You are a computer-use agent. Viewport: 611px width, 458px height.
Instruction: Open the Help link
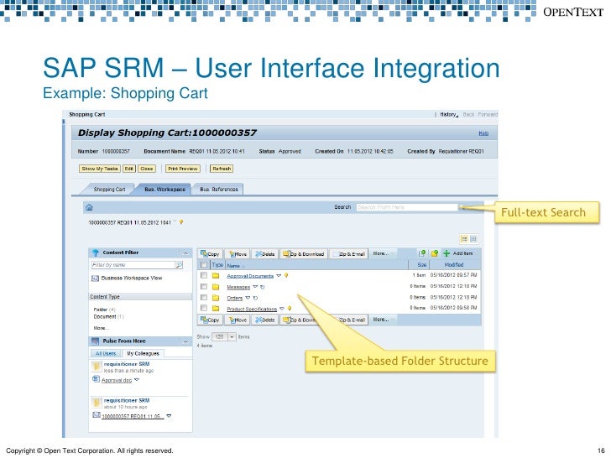tap(483, 133)
